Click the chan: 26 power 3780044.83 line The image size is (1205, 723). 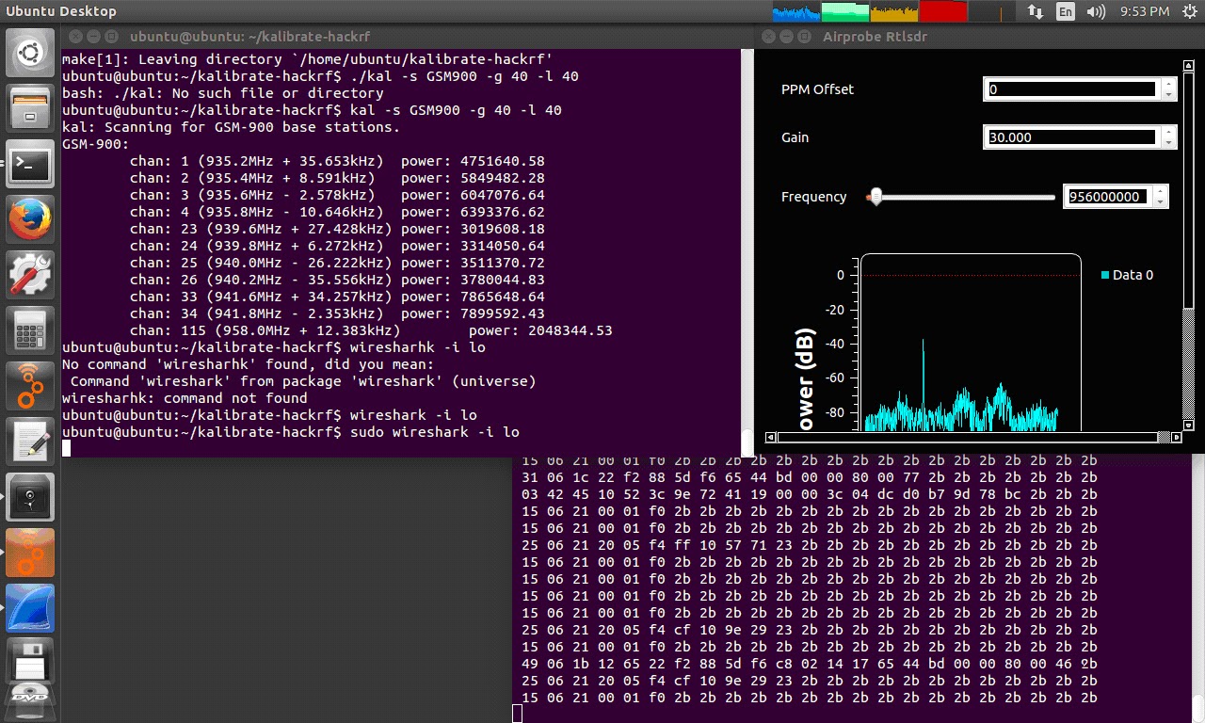click(x=337, y=280)
